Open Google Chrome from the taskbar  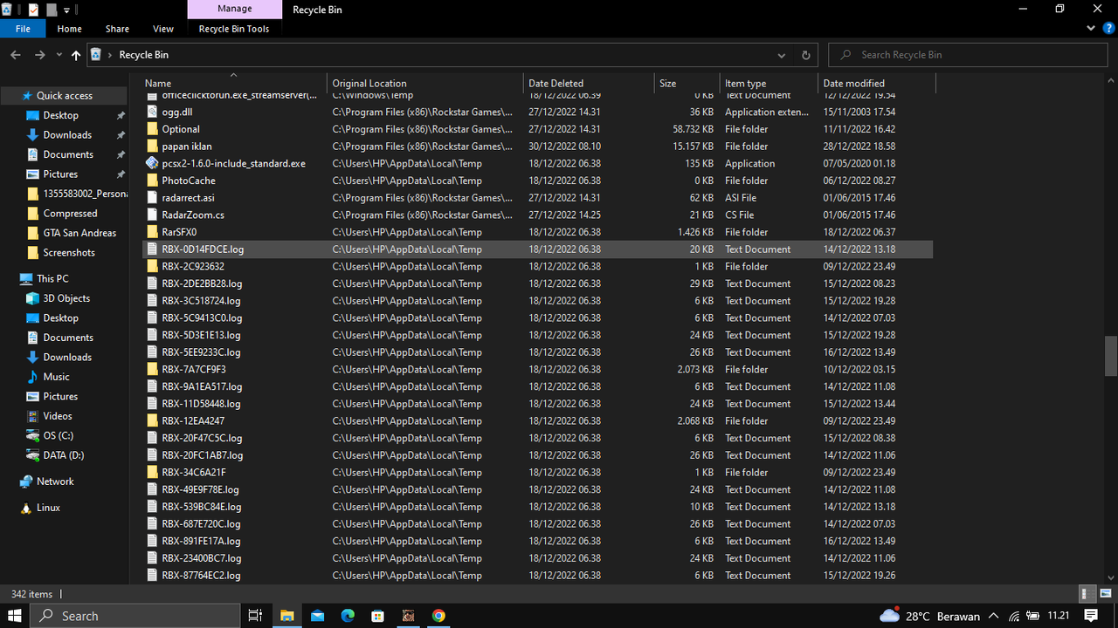[438, 615]
